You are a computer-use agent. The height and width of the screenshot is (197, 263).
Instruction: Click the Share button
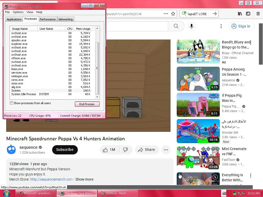pyautogui.click(x=146, y=150)
